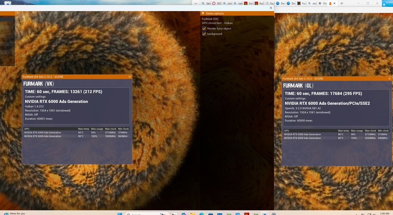This screenshot has height=215, width=393.
Task: Click "MSAA: Off" in the VK dialog
Action: pos(31,115)
